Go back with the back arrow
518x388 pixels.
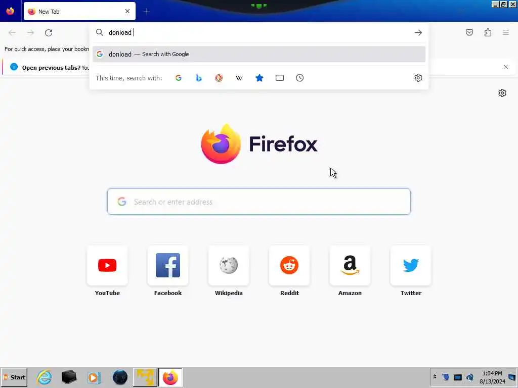[12, 32]
